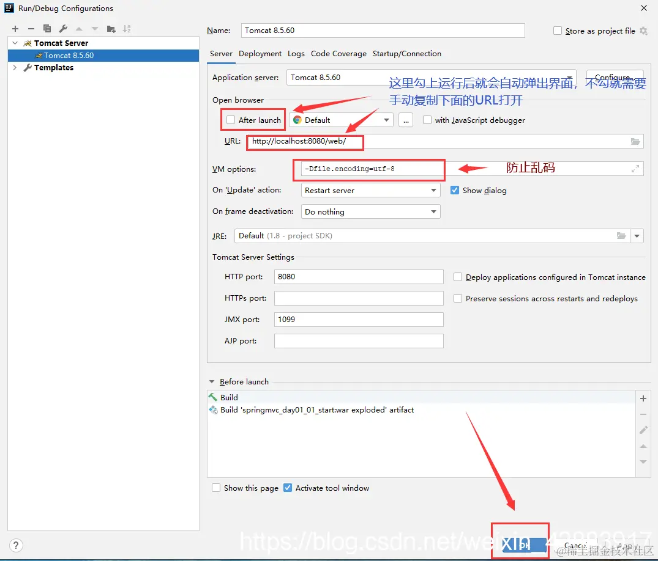658x561 pixels.
Task: Open the Application server dropdown
Action: [431, 78]
